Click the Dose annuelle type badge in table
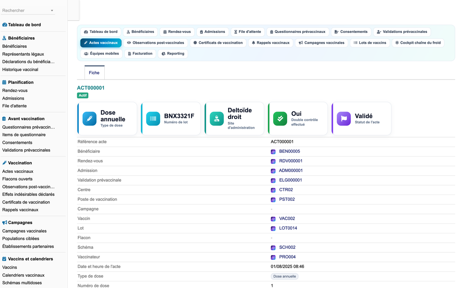Image resolution: width=465 pixels, height=288 pixels. (x=284, y=277)
